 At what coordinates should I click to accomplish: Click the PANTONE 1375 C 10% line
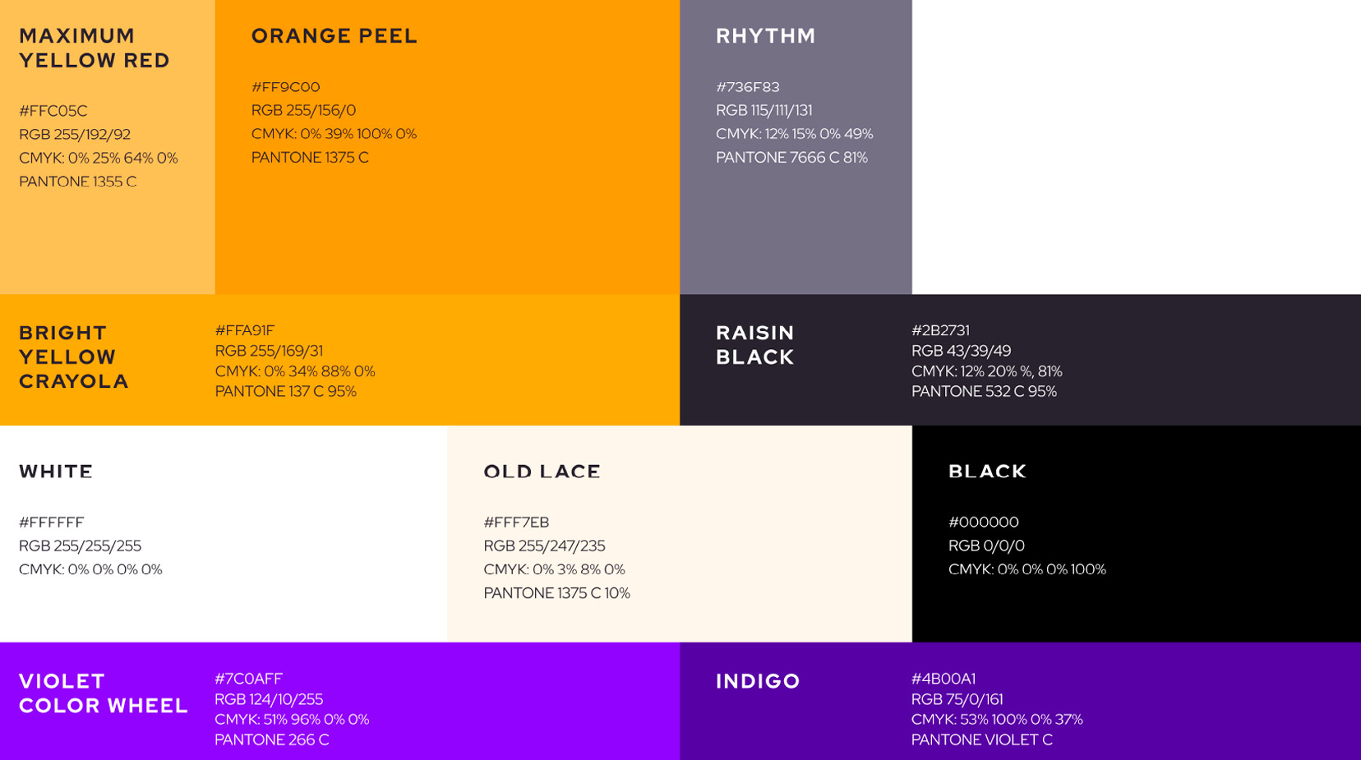[556, 593]
